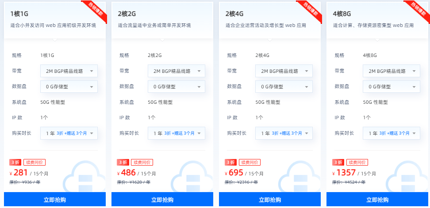Expand 数据盘 dropdown in 2核4G card
This screenshot has width=430, height=208.
point(284,87)
